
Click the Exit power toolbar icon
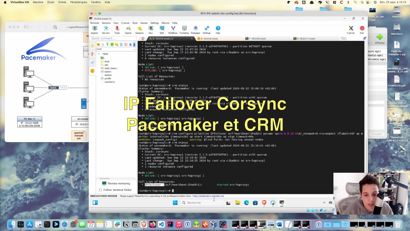(362, 30)
